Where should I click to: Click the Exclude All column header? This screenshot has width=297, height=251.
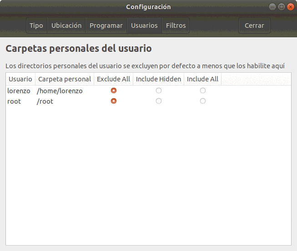click(x=113, y=79)
